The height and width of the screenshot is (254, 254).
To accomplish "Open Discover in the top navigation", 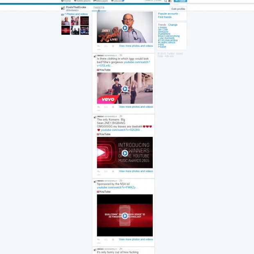I will [x=118, y=1].
